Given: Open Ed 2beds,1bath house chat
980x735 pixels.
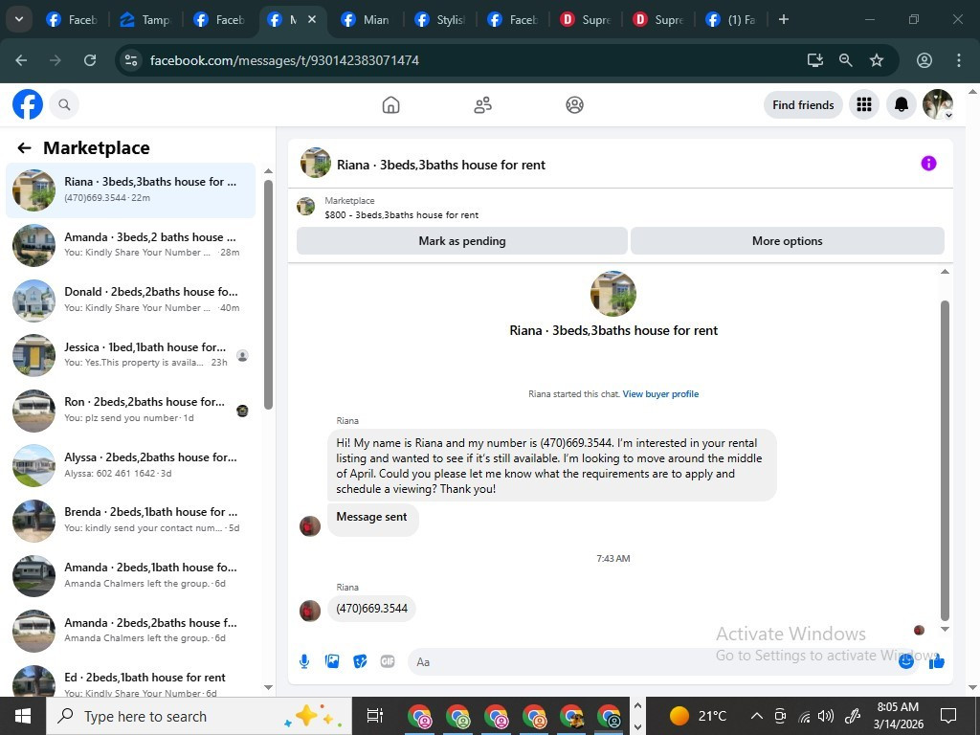Looking at the screenshot, I should pyautogui.click(x=130, y=681).
